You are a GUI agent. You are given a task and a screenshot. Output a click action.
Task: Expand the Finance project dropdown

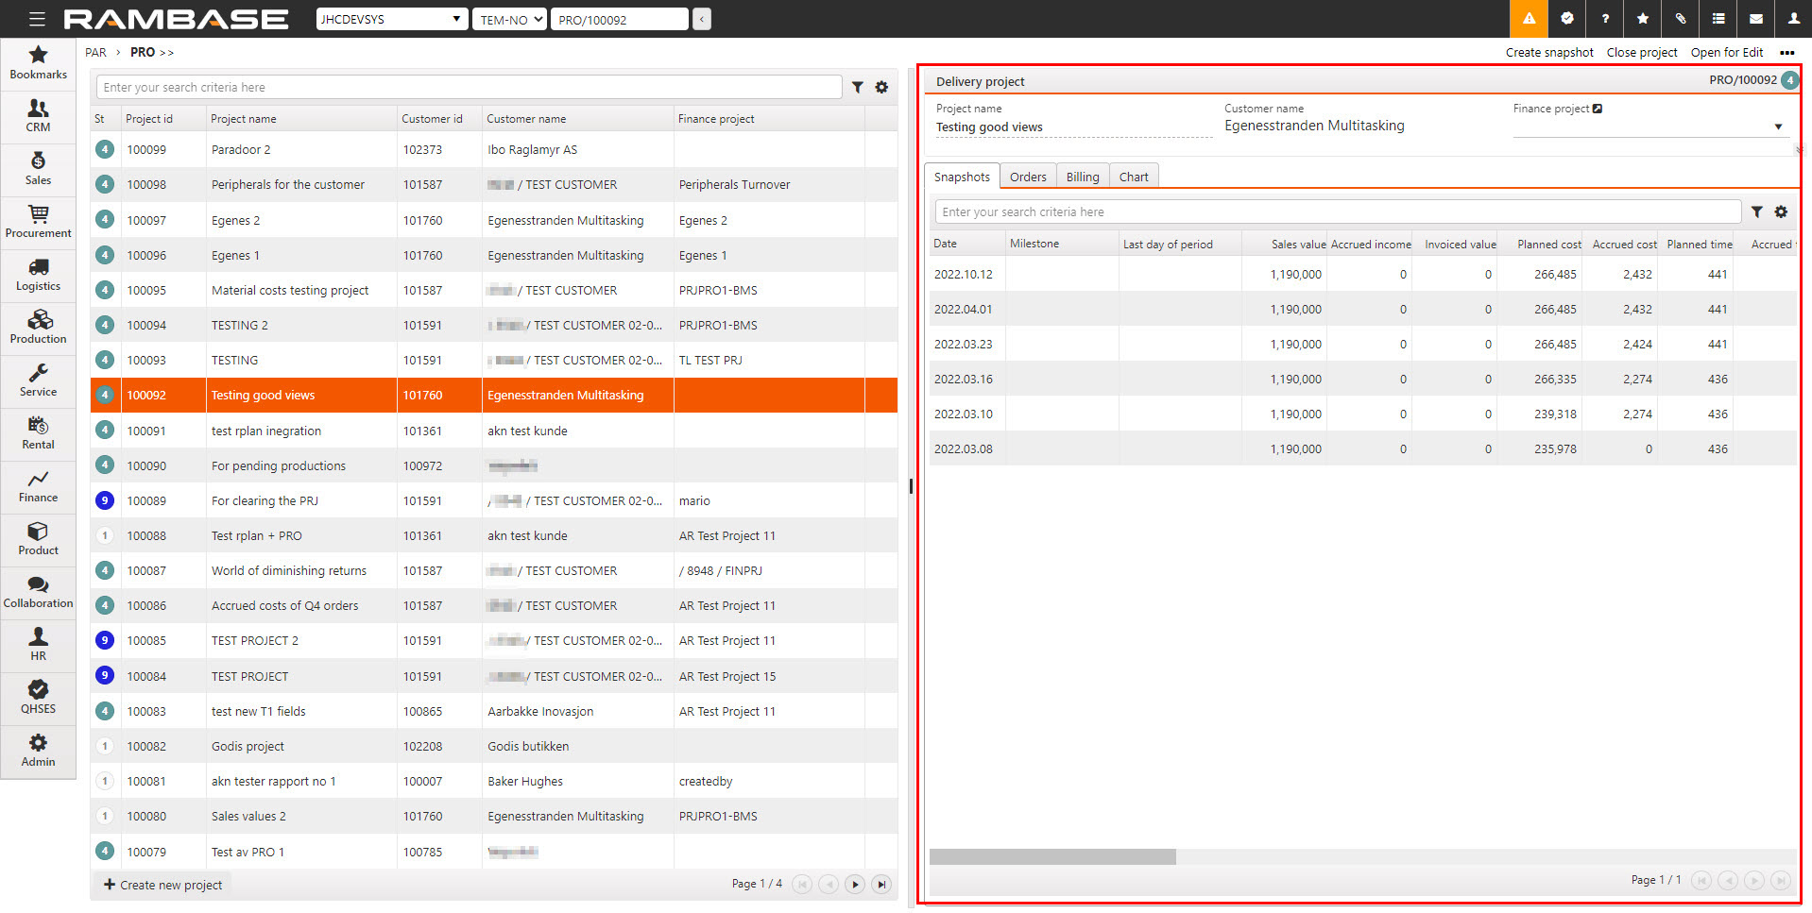coord(1777,127)
